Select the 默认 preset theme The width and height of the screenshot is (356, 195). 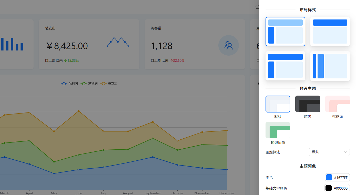coord(278,104)
